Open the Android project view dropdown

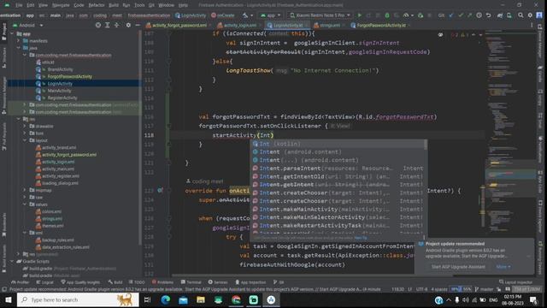(x=28, y=25)
